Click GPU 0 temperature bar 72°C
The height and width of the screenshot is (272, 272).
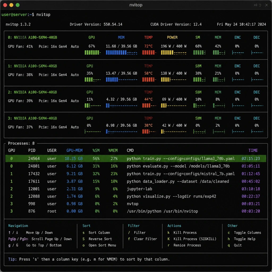149,53
